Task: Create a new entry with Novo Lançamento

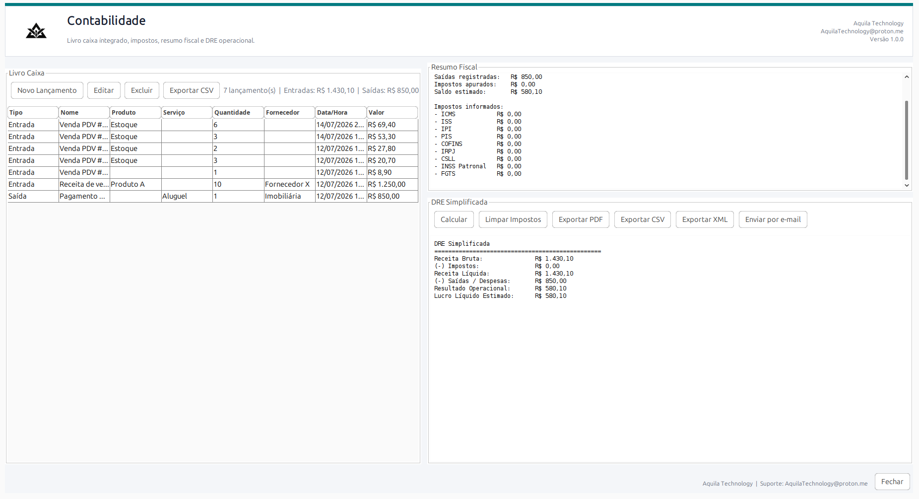Action: tap(47, 90)
